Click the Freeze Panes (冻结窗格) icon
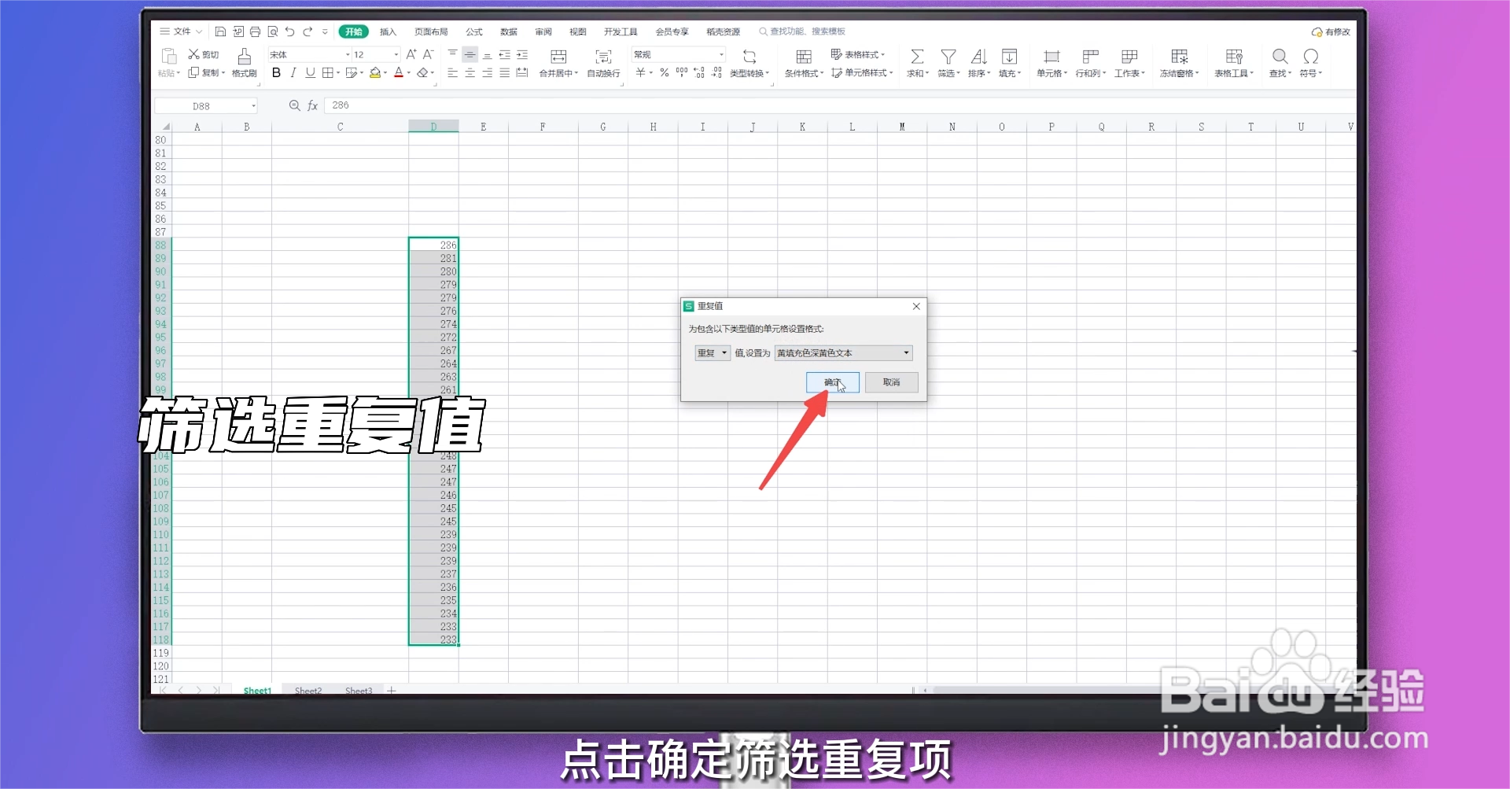1510x789 pixels. tap(1179, 57)
